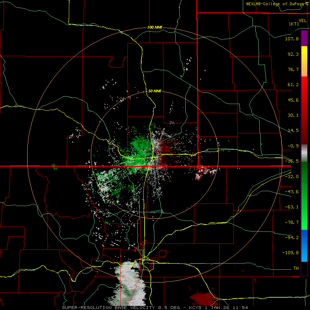Select the 14.5 scale value

(x=293, y=131)
